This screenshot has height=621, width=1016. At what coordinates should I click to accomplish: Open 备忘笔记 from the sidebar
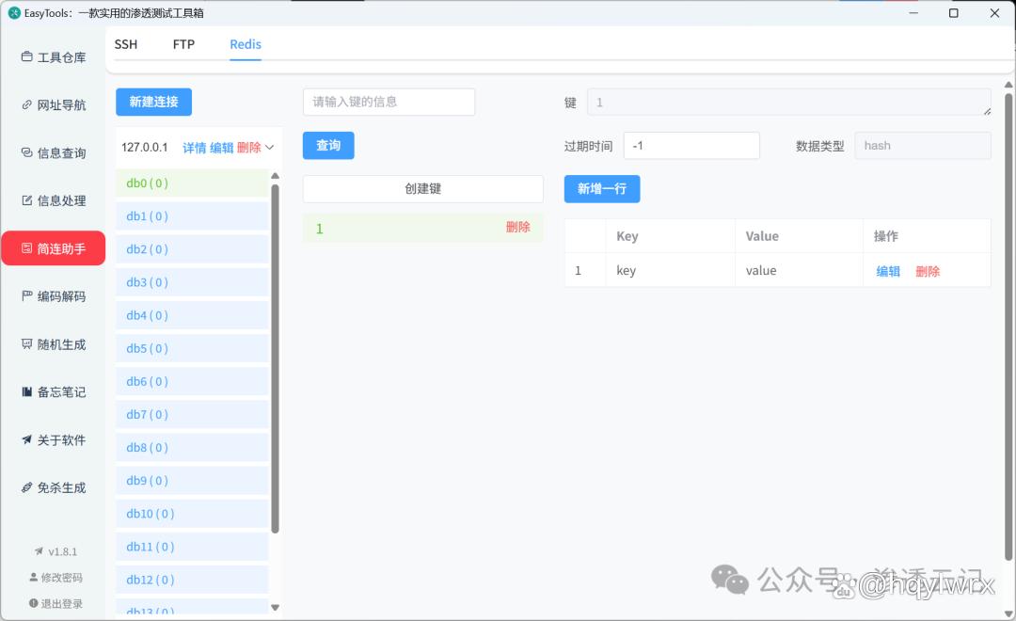53,392
